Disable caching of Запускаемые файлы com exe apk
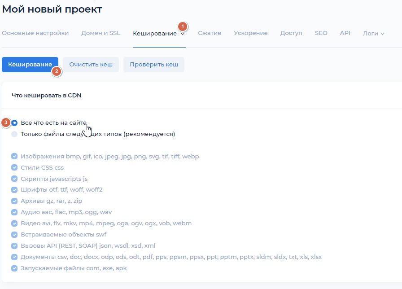Image resolution: width=402 pixels, height=289 pixels. point(13,268)
